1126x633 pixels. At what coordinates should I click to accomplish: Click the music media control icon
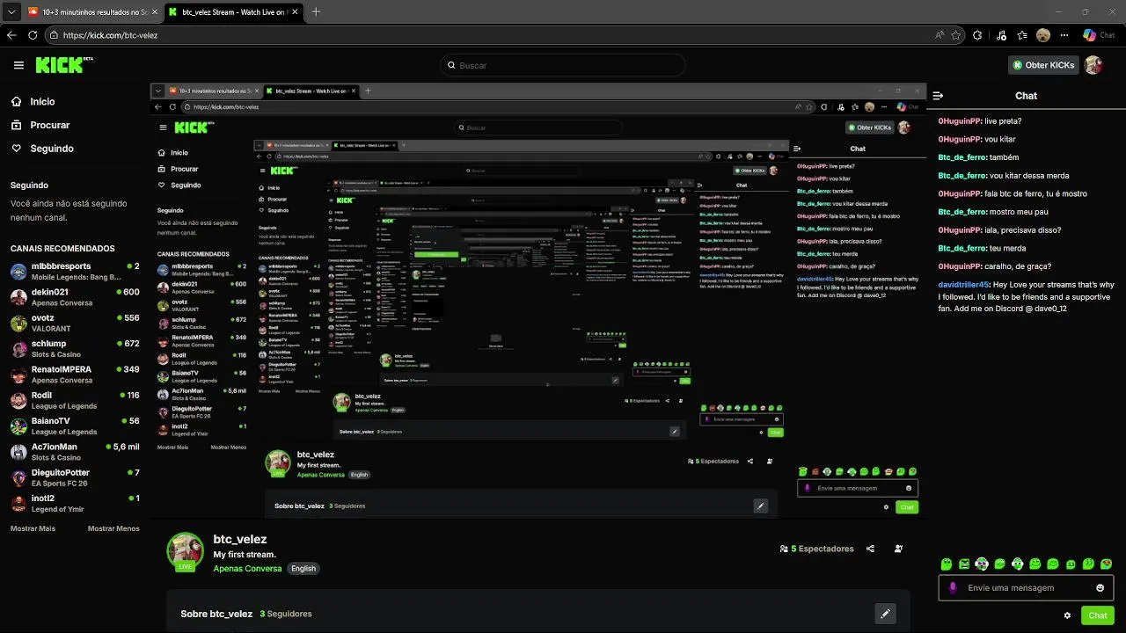pos(1002,35)
